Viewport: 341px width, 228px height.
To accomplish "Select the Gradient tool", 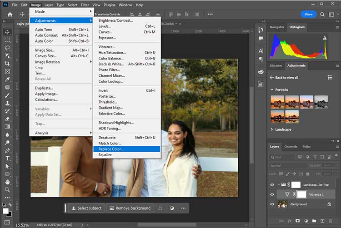I will (7, 127).
